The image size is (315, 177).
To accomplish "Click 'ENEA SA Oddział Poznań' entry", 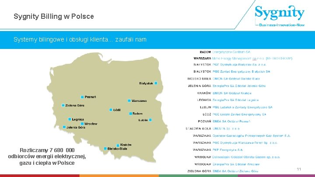I will click(x=231, y=121).
